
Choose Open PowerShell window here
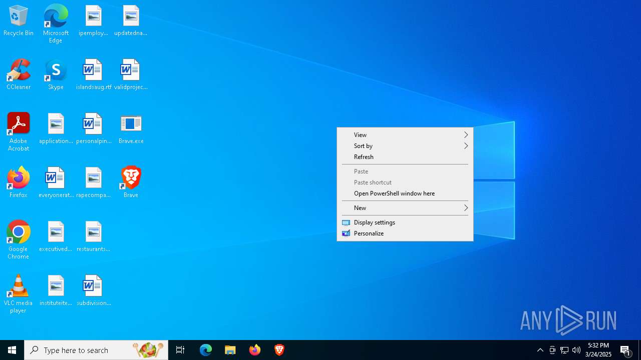(x=405, y=193)
